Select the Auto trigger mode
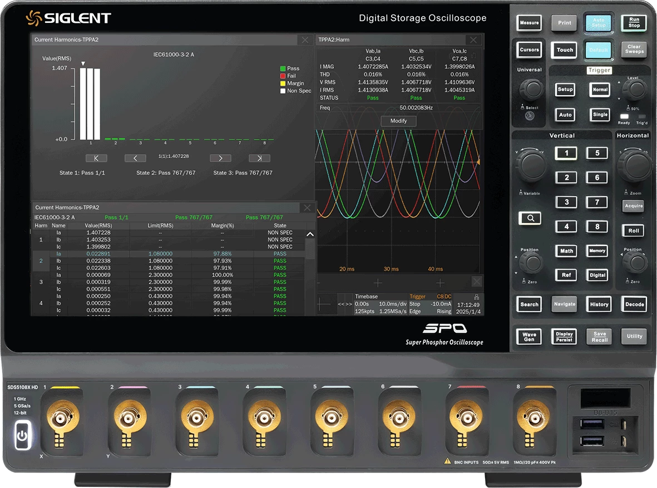This screenshot has height=488, width=657. (565, 115)
